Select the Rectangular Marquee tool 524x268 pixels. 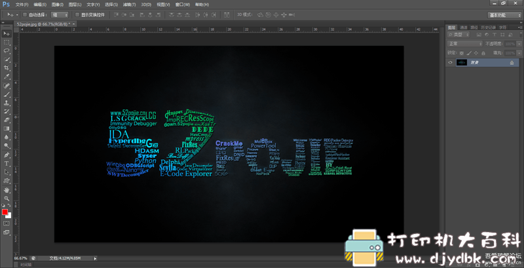tap(7, 43)
